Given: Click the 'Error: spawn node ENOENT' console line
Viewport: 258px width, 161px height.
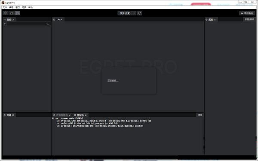Looking at the screenshot, I should tap(68, 118).
